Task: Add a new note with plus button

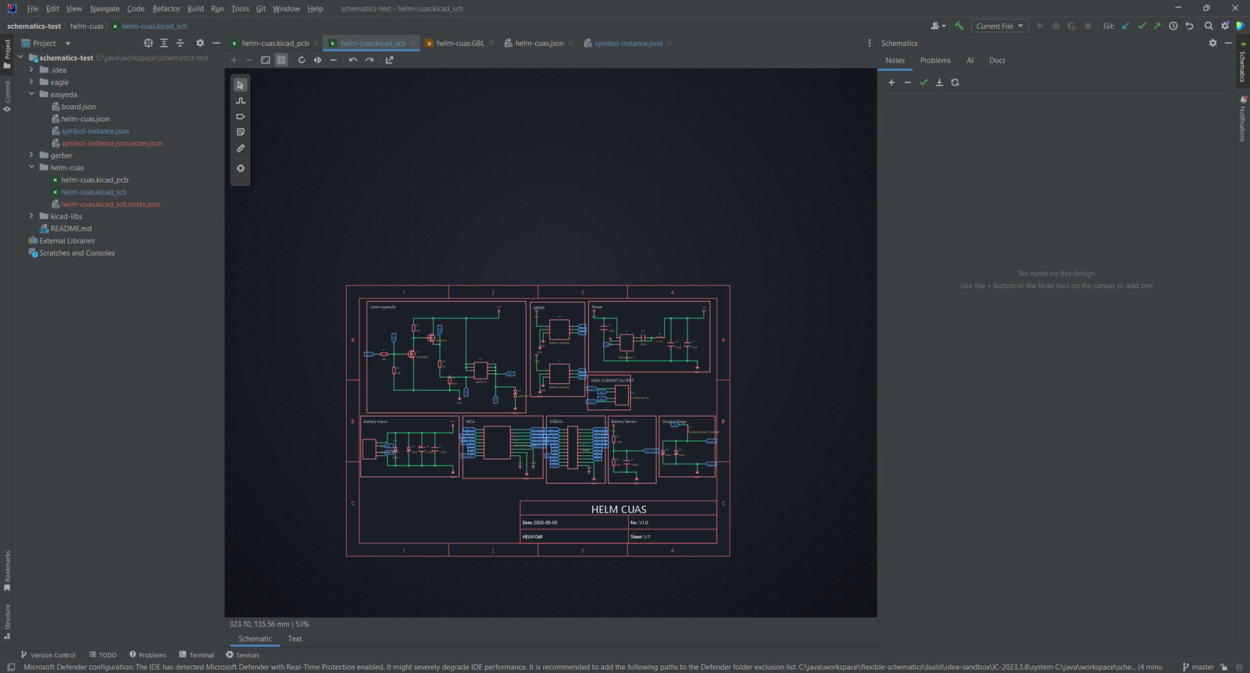Action: coord(891,82)
